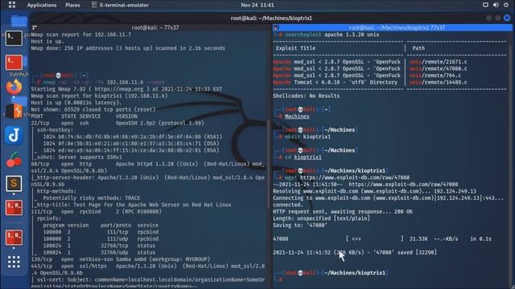515x289 pixels.
Task: Click the Nmap done: 256 IP addresses line
Action: [128, 48]
